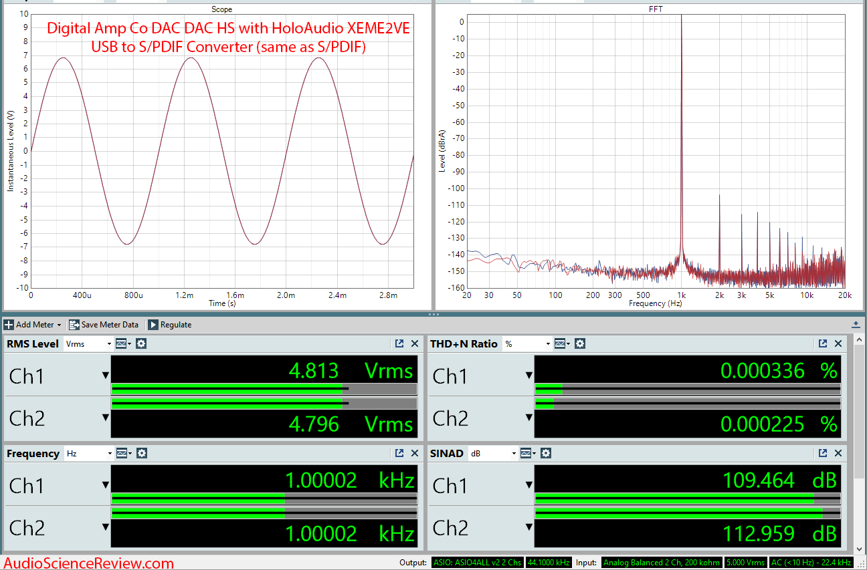
Task: Pop out the RMS Level meter
Action: pyautogui.click(x=399, y=343)
